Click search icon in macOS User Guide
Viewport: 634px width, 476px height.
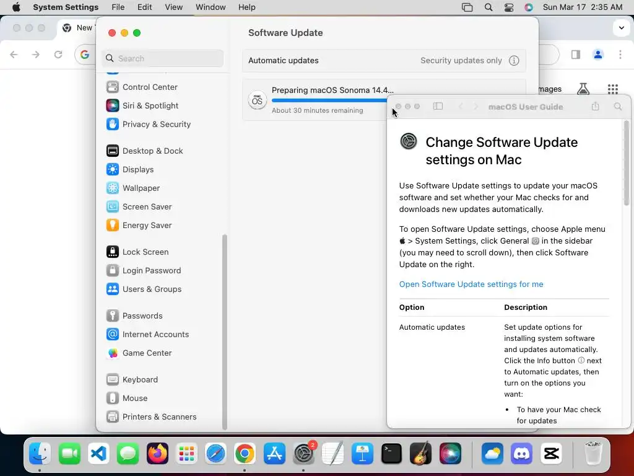tap(618, 107)
